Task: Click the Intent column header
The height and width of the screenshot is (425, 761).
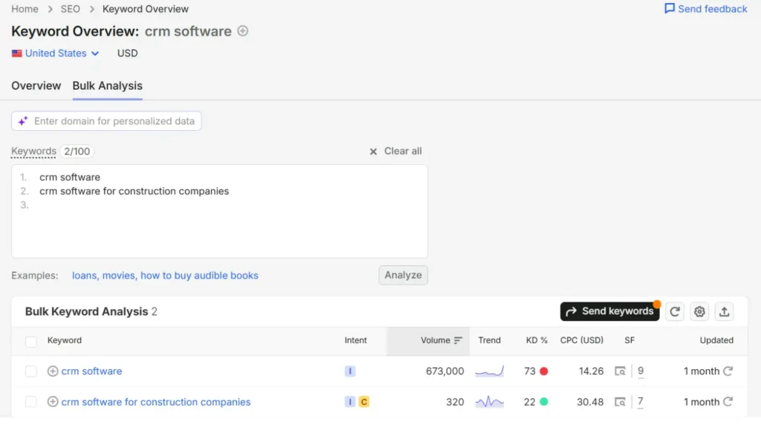Action: pos(355,340)
